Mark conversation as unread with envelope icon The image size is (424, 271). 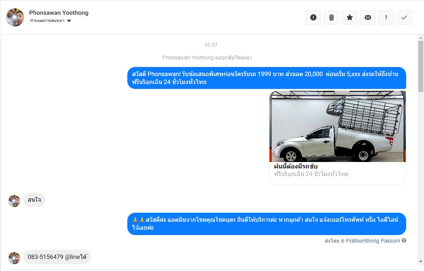click(368, 17)
